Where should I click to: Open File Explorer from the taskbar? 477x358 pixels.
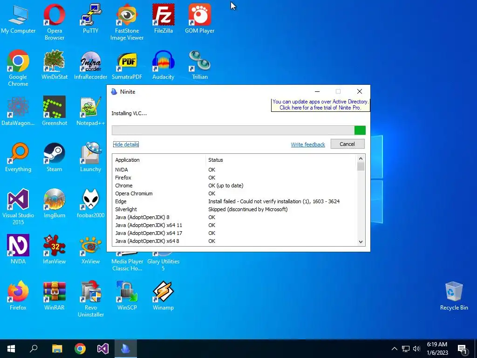click(57, 349)
